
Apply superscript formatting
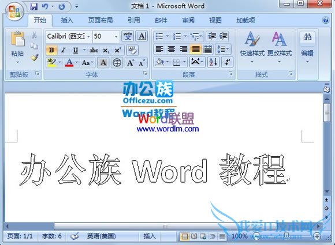[118, 50]
